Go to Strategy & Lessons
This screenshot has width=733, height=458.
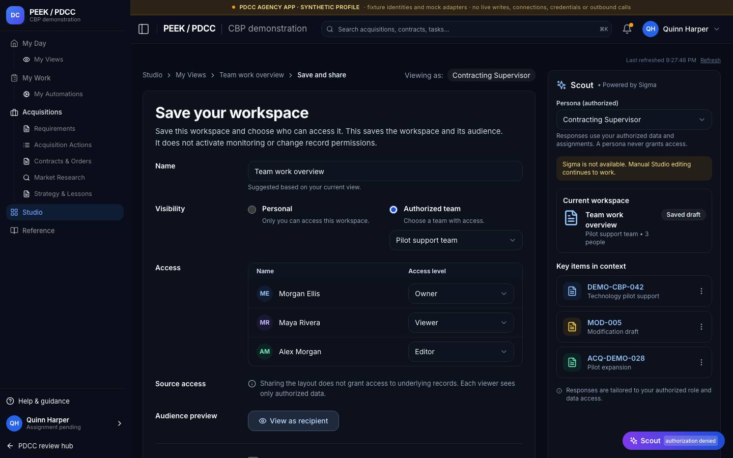[x=63, y=194]
